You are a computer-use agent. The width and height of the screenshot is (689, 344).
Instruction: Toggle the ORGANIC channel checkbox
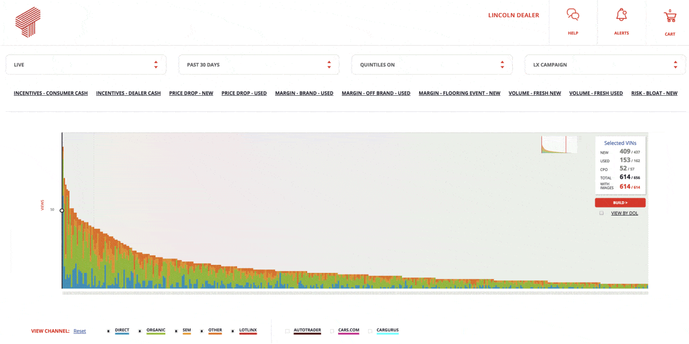pyautogui.click(x=140, y=331)
